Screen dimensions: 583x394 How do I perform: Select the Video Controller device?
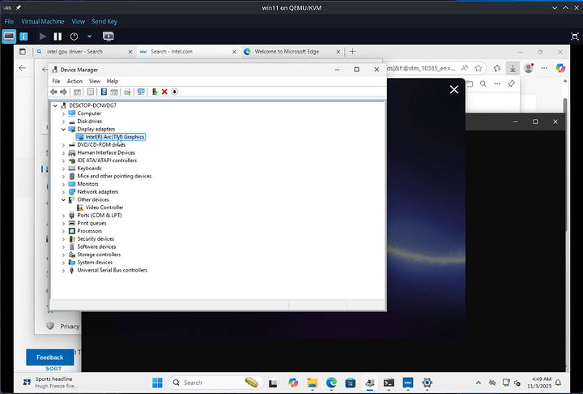[100, 208]
